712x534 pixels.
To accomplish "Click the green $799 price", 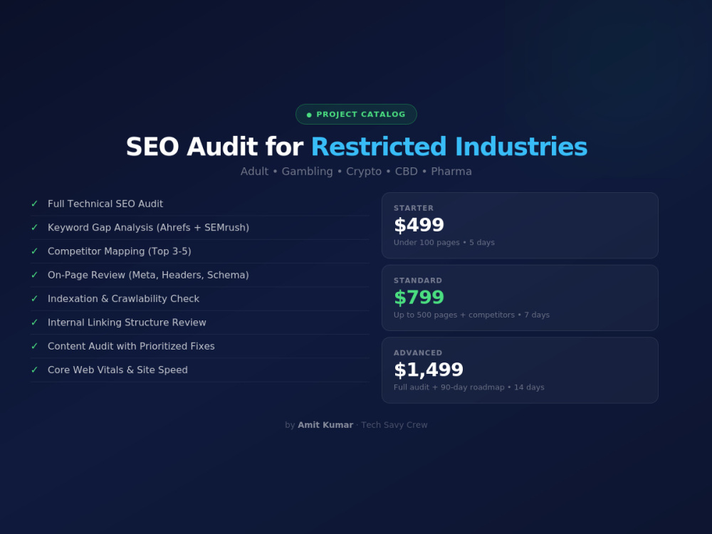I will [419, 298].
